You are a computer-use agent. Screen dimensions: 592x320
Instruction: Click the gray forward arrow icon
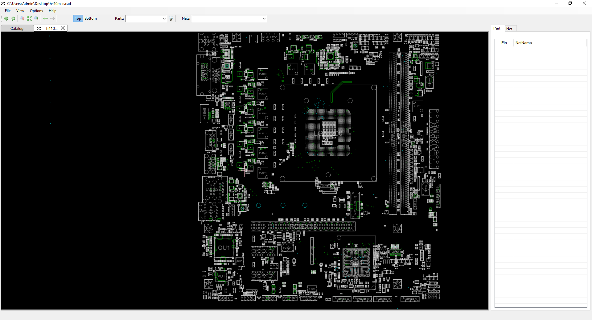click(x=52, y=19)
